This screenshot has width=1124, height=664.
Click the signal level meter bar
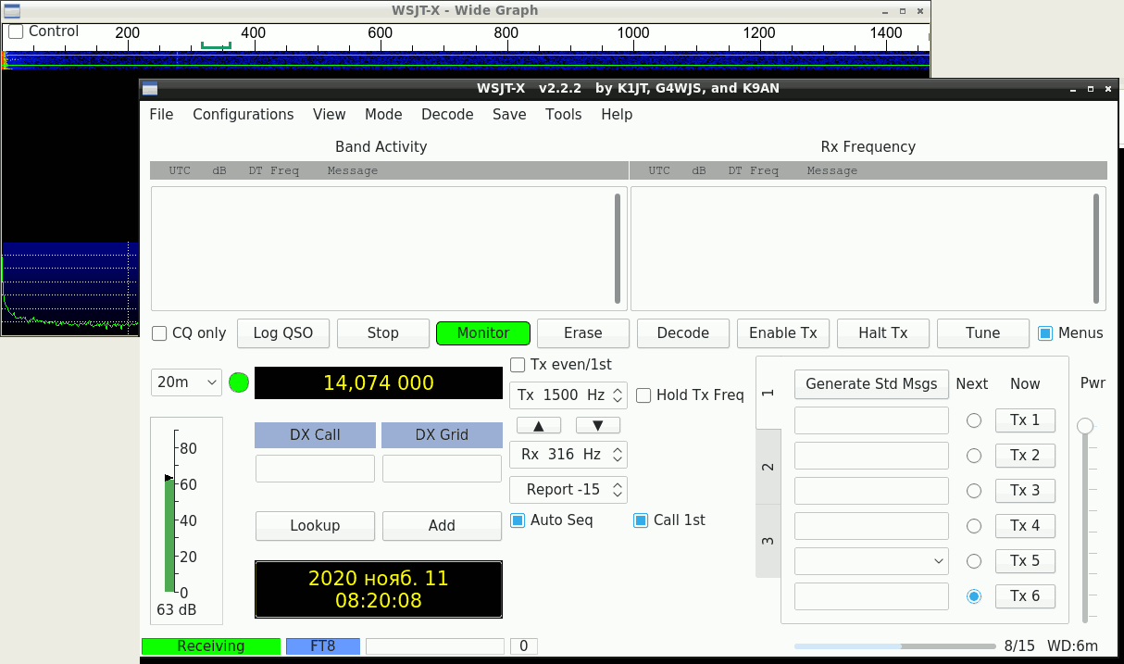click(x=169, y=534)
